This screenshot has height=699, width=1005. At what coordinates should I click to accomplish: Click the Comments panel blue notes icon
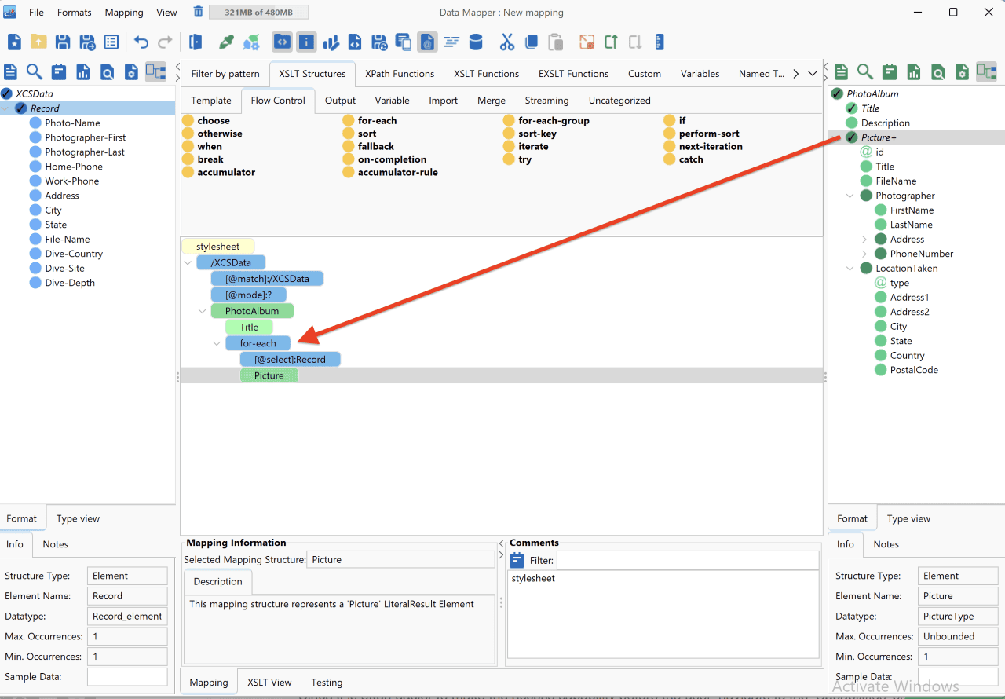point(517,561)
